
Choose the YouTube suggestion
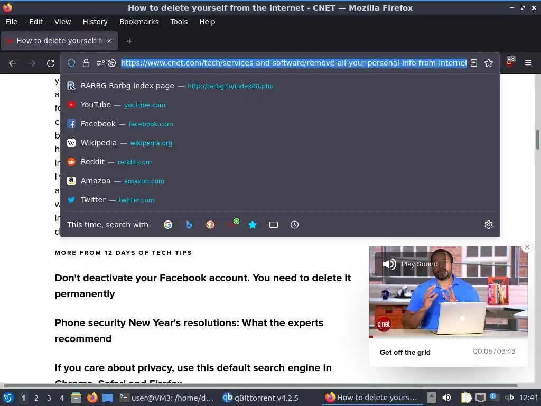280,105
